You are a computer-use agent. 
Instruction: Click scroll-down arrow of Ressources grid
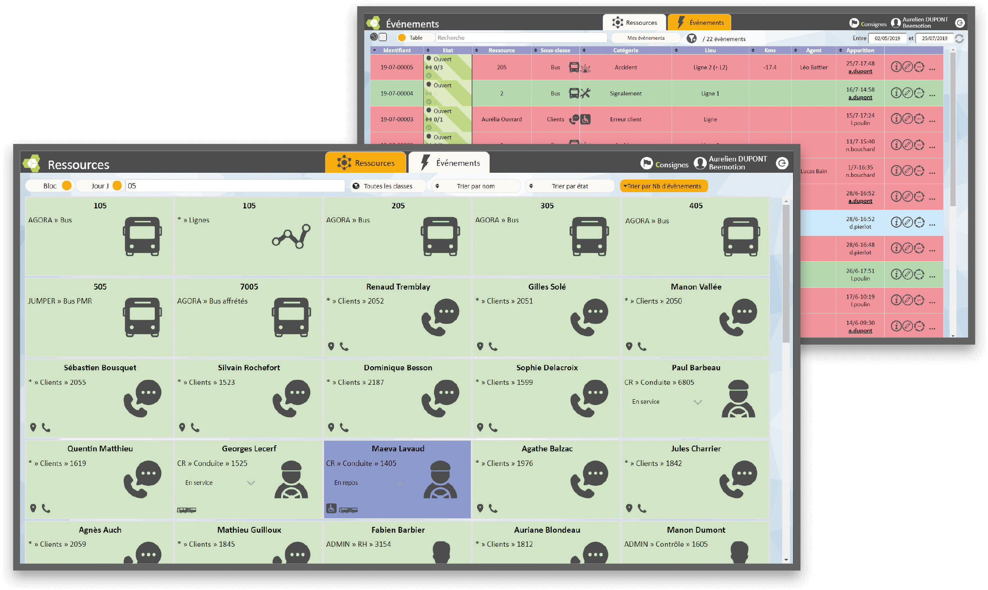click(786, 559)
